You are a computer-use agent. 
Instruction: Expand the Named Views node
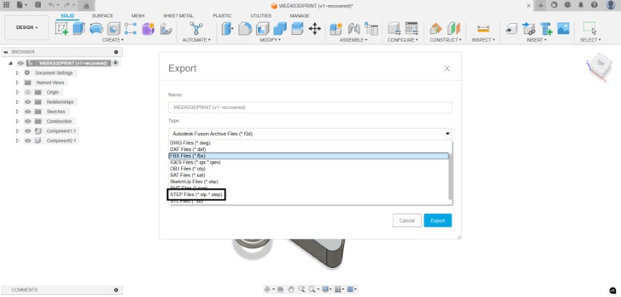click(17, 83)
